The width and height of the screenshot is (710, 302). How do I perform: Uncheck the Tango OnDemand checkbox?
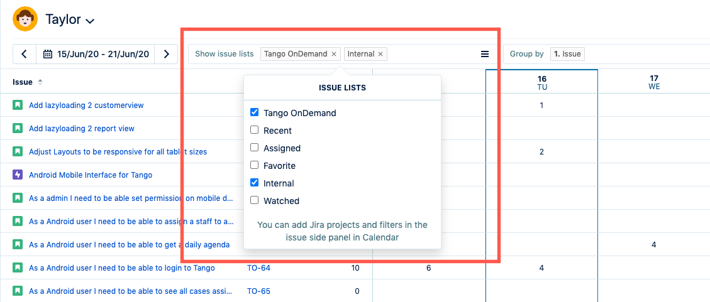click(255, 113)
